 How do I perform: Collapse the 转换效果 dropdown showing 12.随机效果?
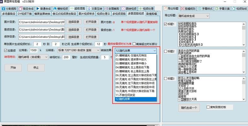pos(136,51)
